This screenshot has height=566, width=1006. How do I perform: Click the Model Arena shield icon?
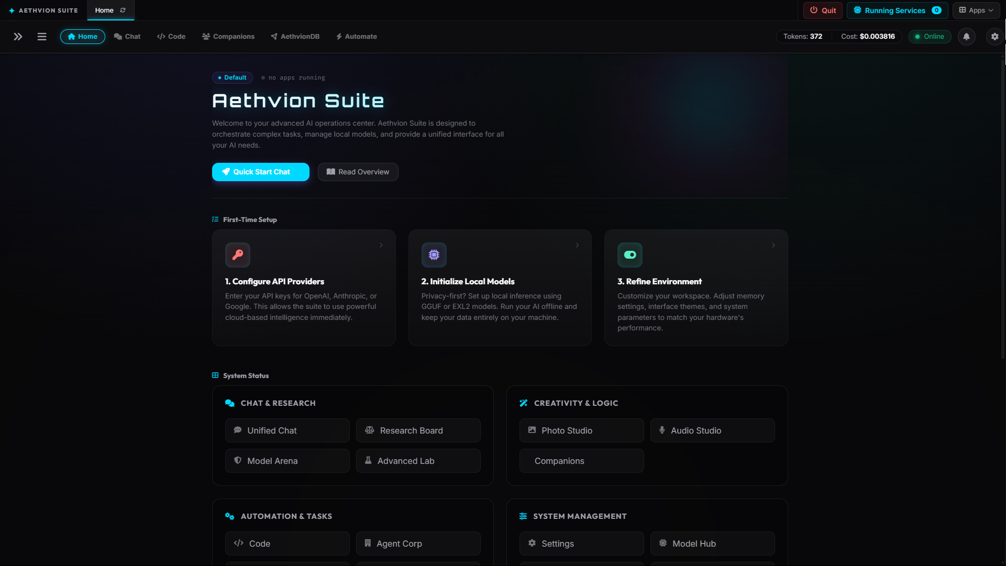coord(238,460)
